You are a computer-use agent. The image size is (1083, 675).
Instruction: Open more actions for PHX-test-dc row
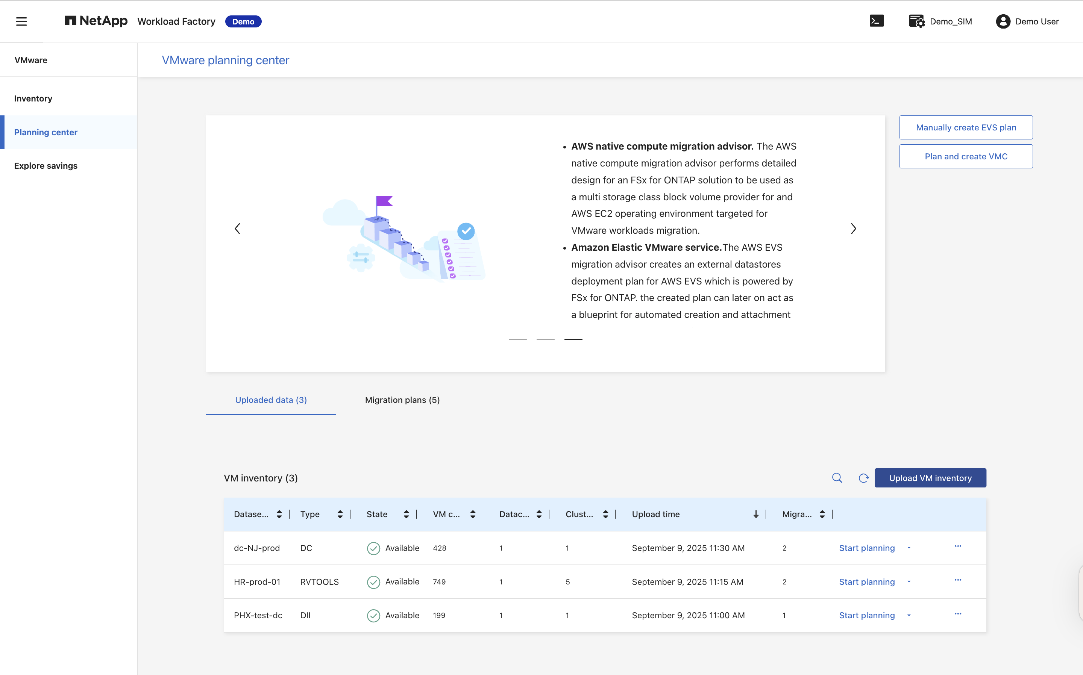958,614
